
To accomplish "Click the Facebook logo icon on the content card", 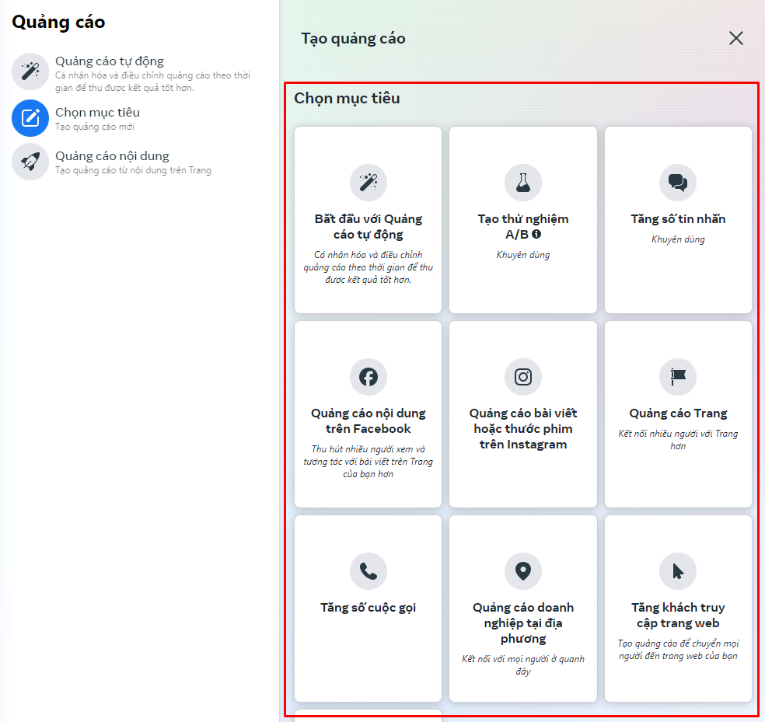I will tap(369, 377).
